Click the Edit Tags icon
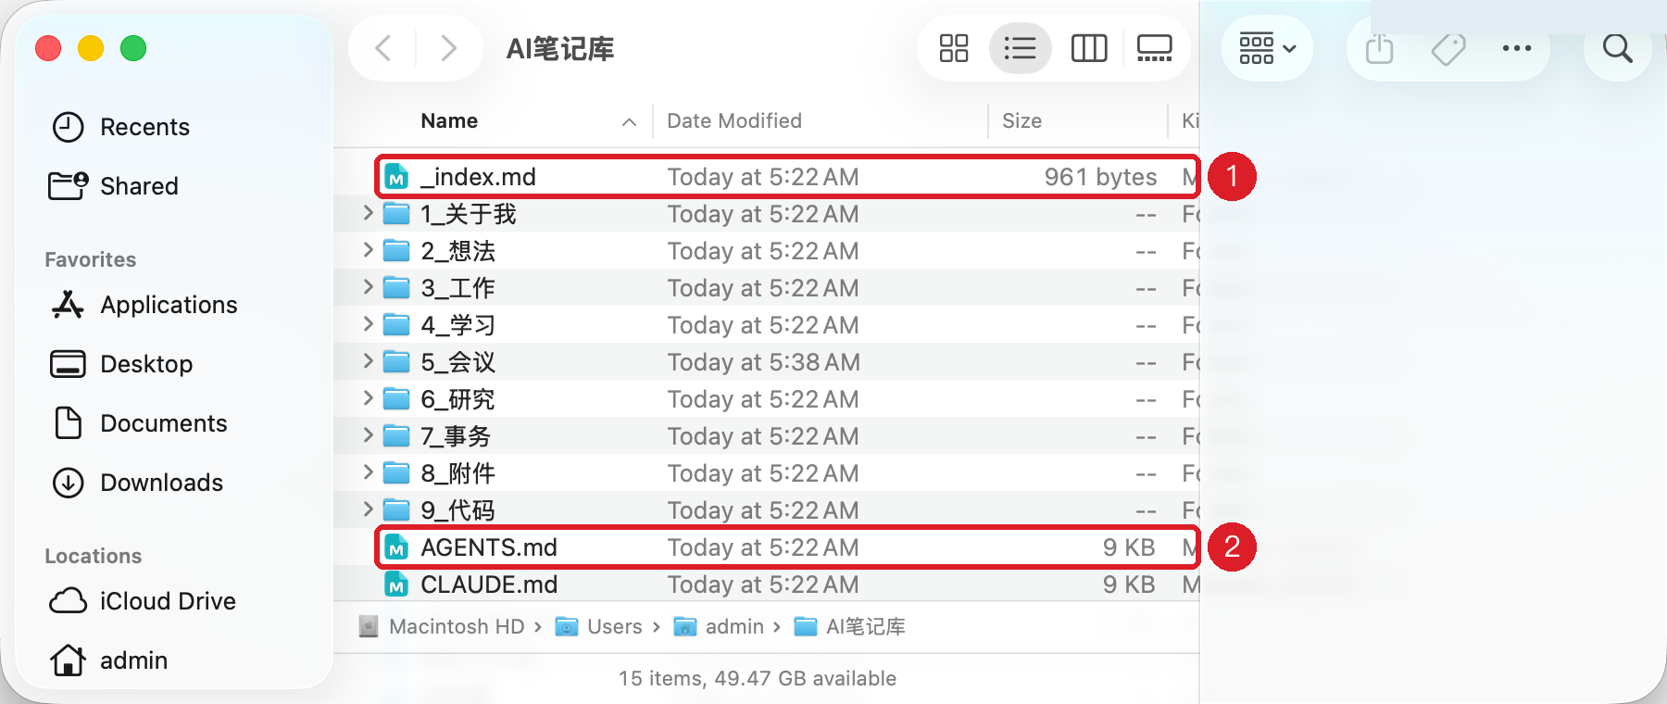 click(x=1448, y=48)
